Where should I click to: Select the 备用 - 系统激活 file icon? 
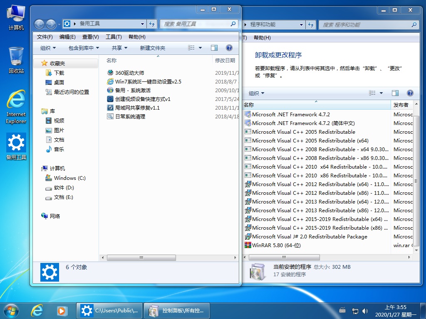click(110, 90)
